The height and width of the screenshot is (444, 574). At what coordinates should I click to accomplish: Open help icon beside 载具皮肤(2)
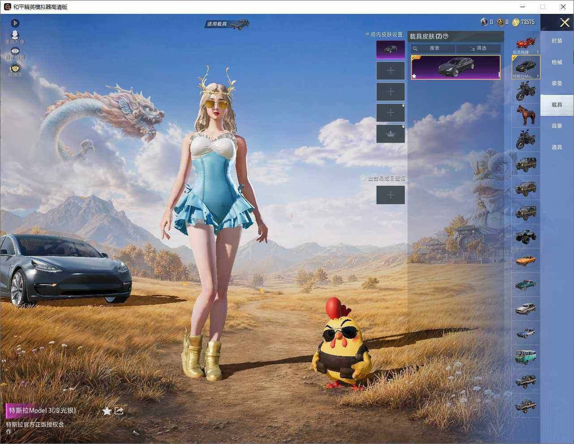coord(445,36)
